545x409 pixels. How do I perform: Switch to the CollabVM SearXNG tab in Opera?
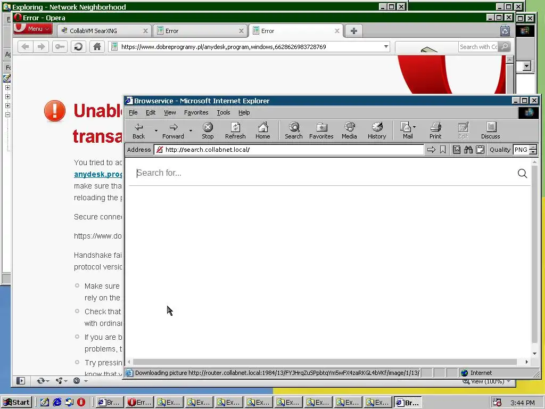click(104, 31)
